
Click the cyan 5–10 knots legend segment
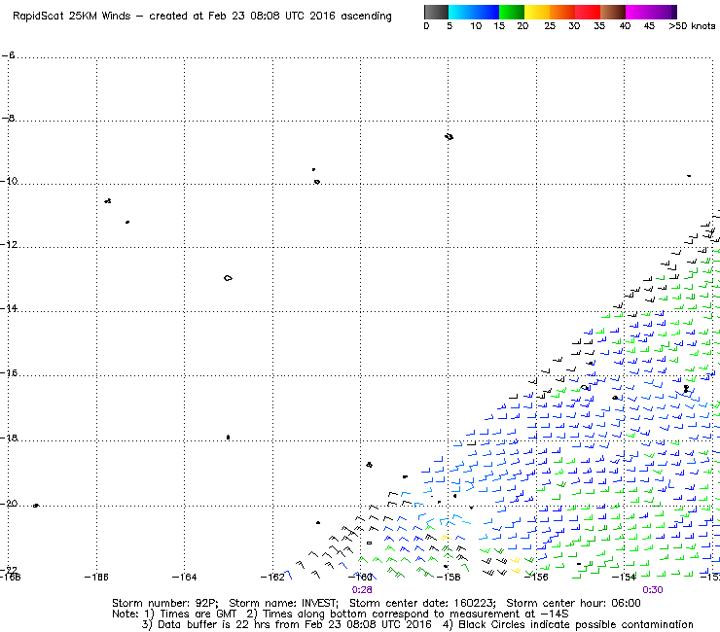point(461,12)
